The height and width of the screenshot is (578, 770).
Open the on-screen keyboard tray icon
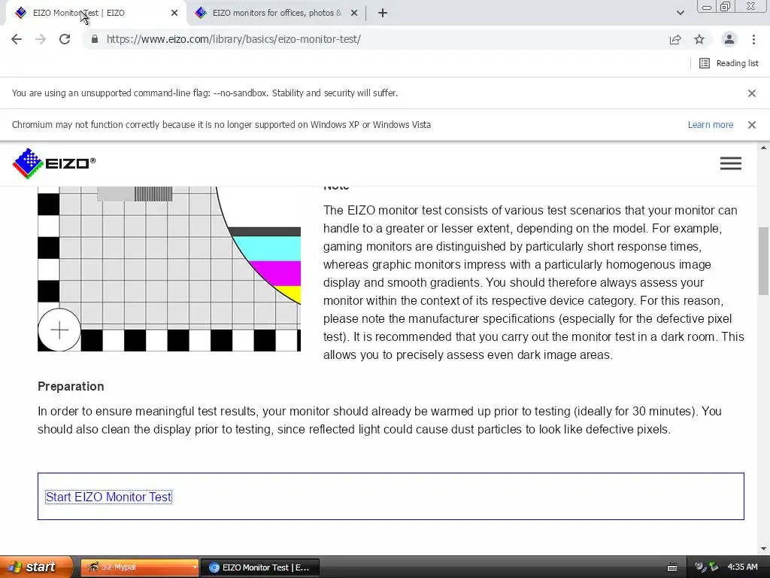pyautogui.click(x=672, y=567)
